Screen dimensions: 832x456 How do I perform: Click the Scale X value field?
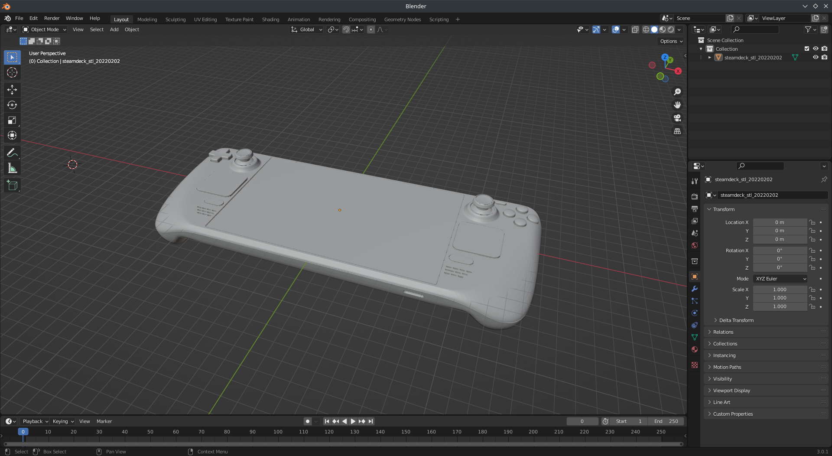click(780, 290)
